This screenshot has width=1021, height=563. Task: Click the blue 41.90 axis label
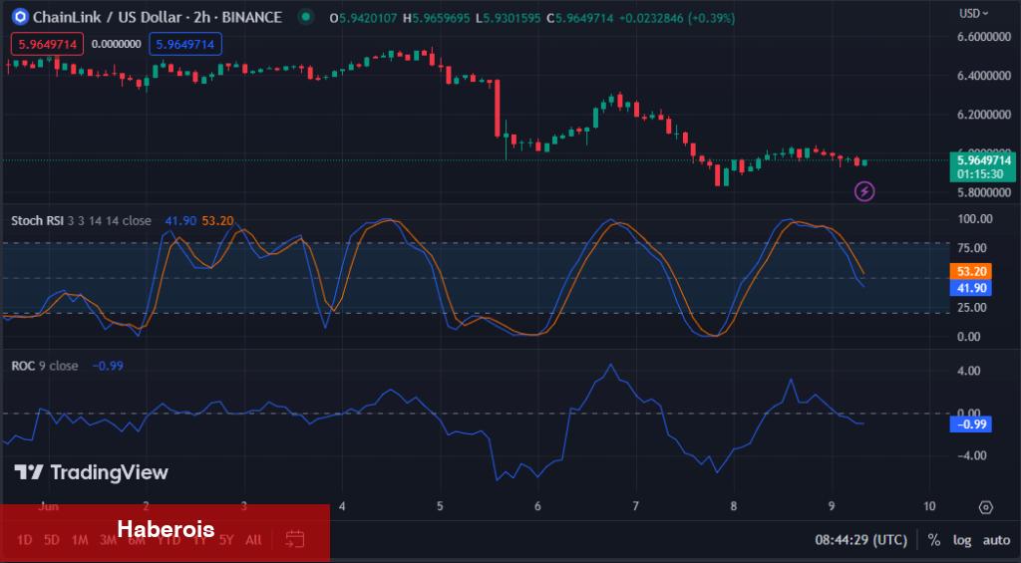[971, 288]
